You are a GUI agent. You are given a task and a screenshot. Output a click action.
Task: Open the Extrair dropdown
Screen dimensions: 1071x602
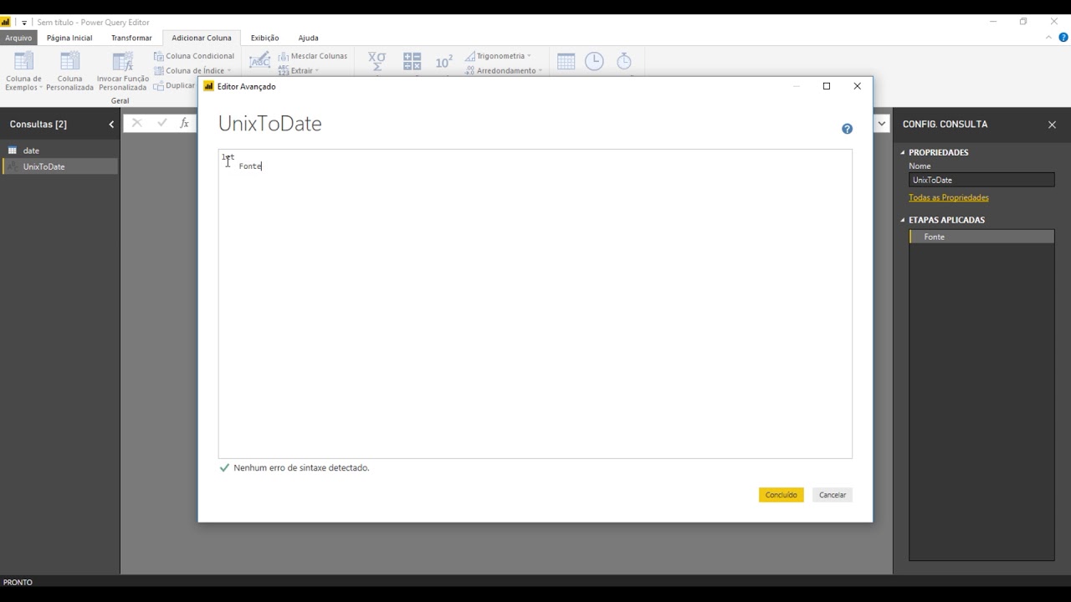tap(300, 71)
